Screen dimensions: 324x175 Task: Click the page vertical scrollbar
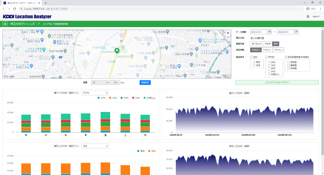click(x=322, y=92)
